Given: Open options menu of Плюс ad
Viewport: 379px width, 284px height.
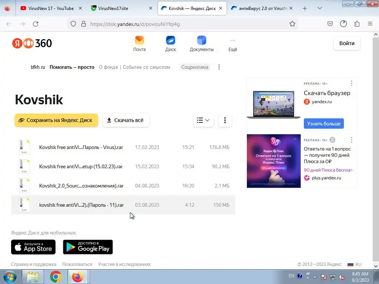Looking at the screenshot, I should pyautogui.click(x=352, y=140).
